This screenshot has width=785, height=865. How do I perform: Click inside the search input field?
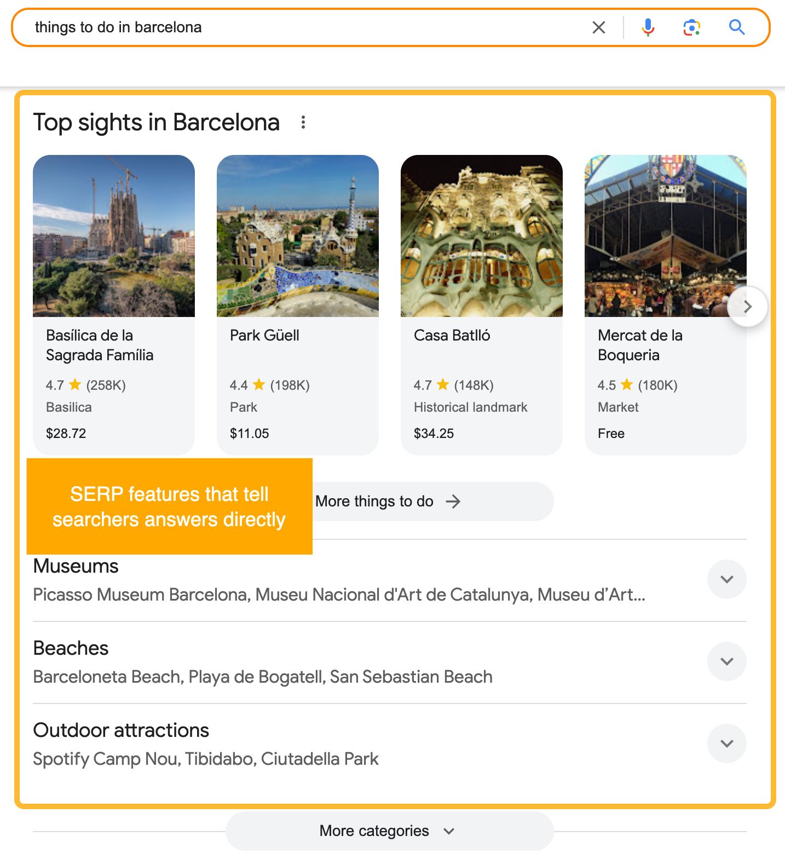click(274, 27)
